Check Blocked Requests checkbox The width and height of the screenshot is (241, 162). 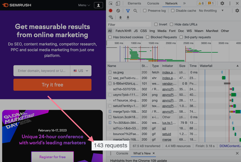[x=147, y=37]
